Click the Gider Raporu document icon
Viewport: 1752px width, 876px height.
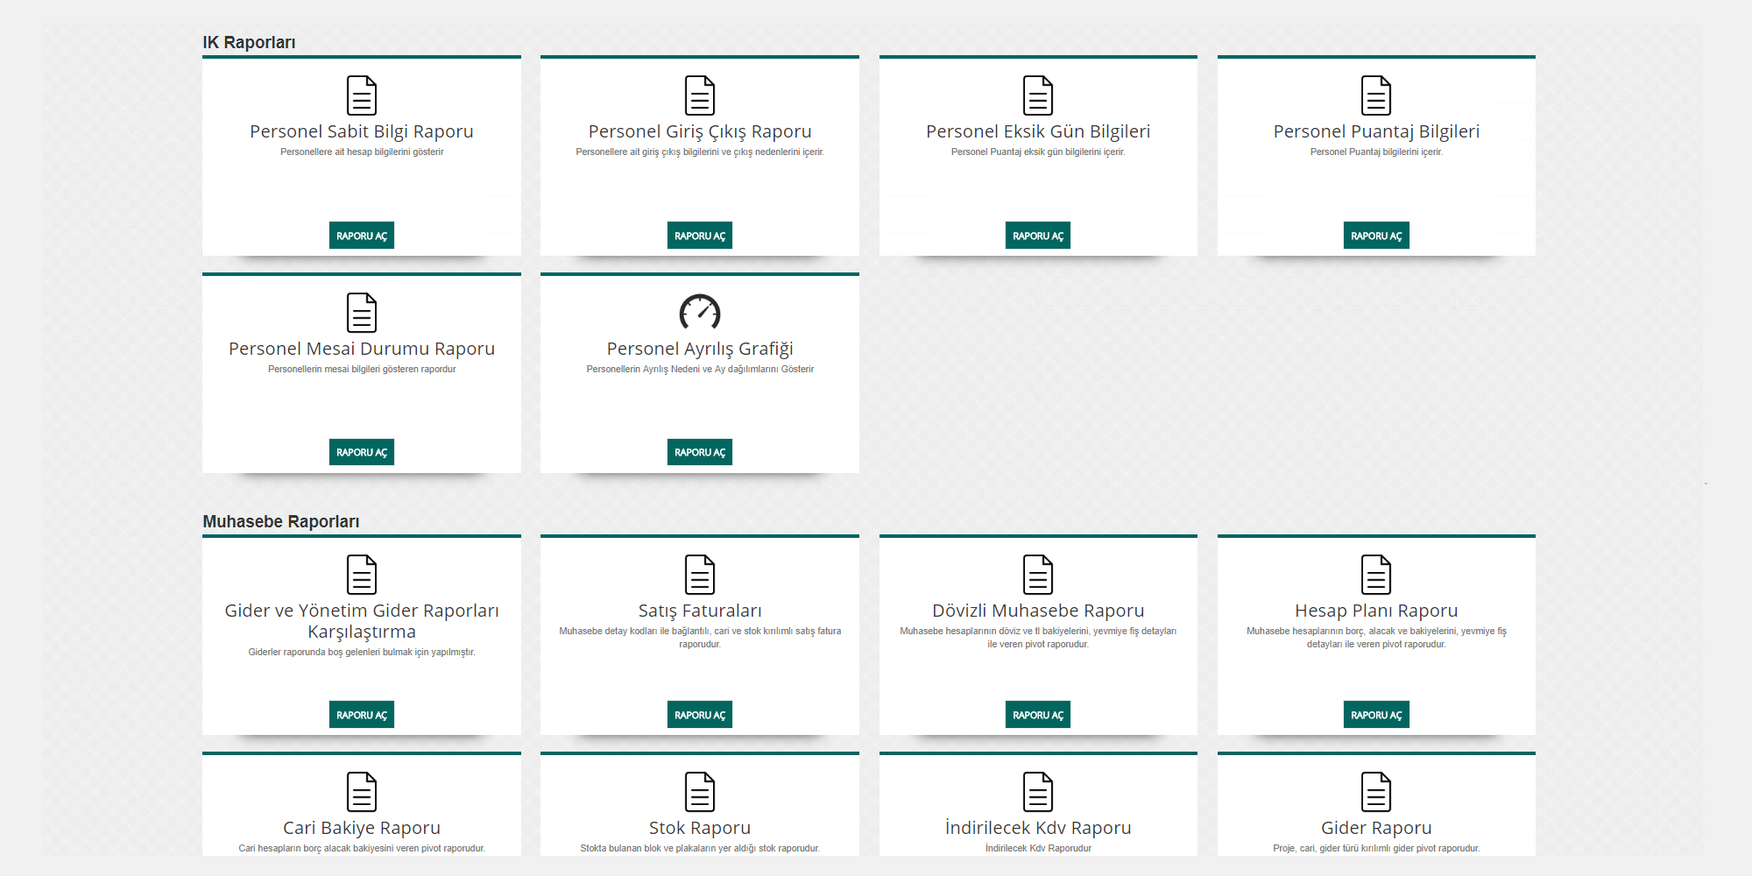(1375, 792)
